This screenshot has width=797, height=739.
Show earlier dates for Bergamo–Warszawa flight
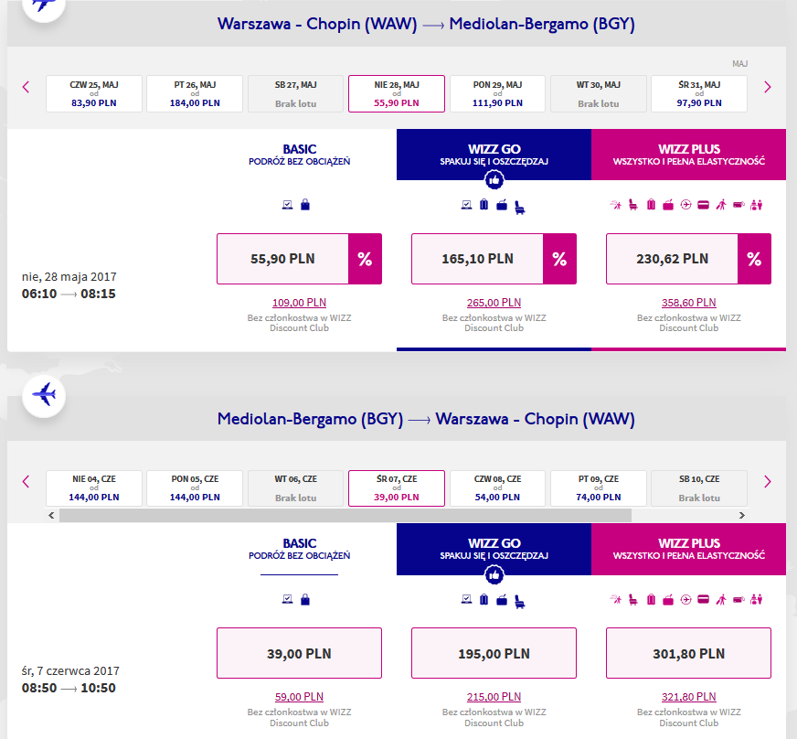tap(27, 482)
